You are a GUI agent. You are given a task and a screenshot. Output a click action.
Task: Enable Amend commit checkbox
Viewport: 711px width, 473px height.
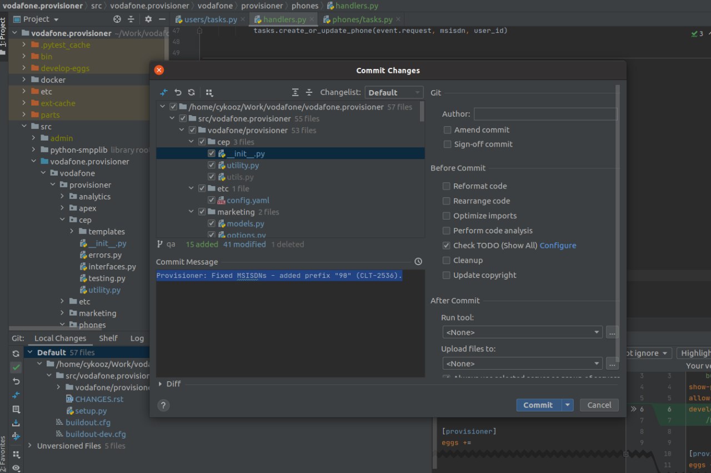(447, 130)
